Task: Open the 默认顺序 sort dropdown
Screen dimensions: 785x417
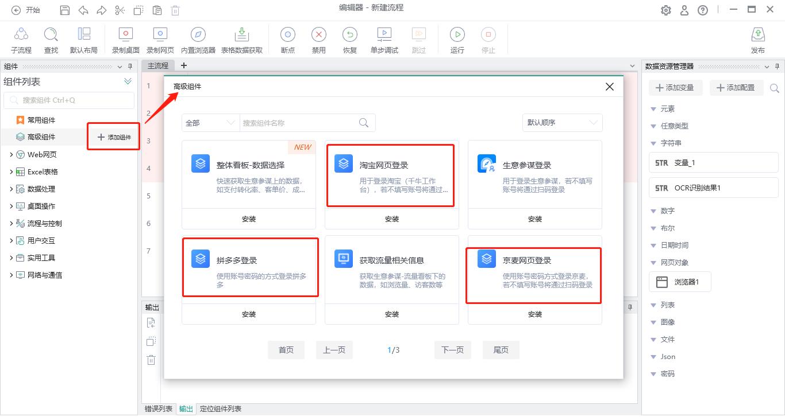Action: coord(562,123)
